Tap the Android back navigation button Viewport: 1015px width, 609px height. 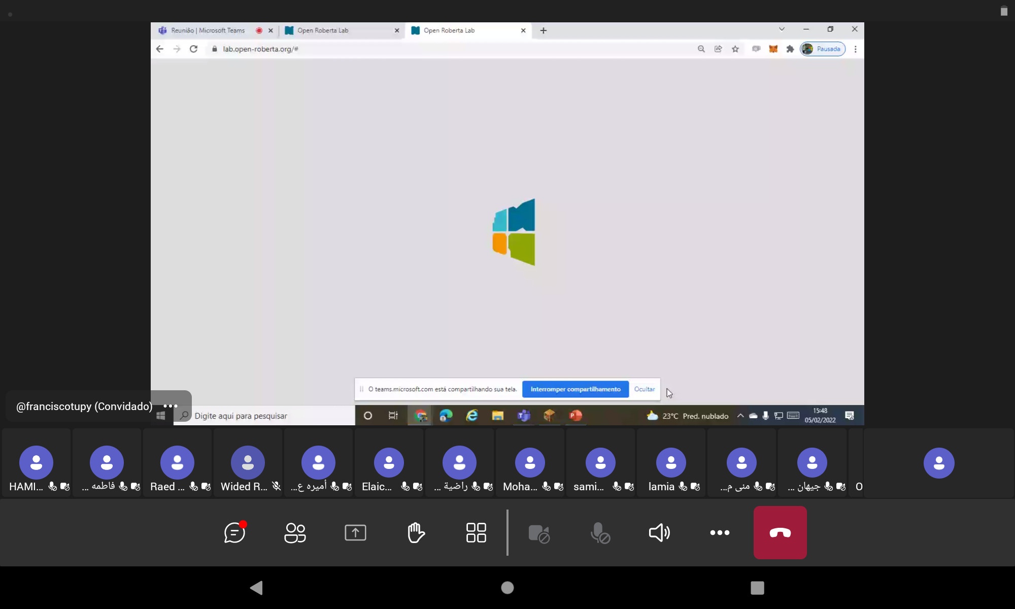(x=256, y=588)
